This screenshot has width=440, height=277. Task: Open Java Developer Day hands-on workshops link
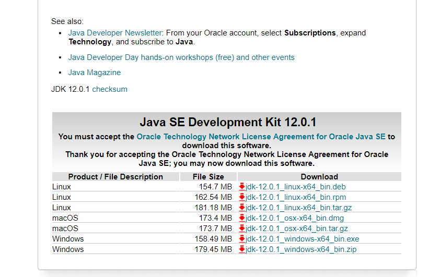(181, 57)
